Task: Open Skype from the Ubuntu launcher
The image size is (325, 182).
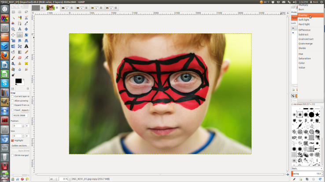Action: [x=4, y=83]
